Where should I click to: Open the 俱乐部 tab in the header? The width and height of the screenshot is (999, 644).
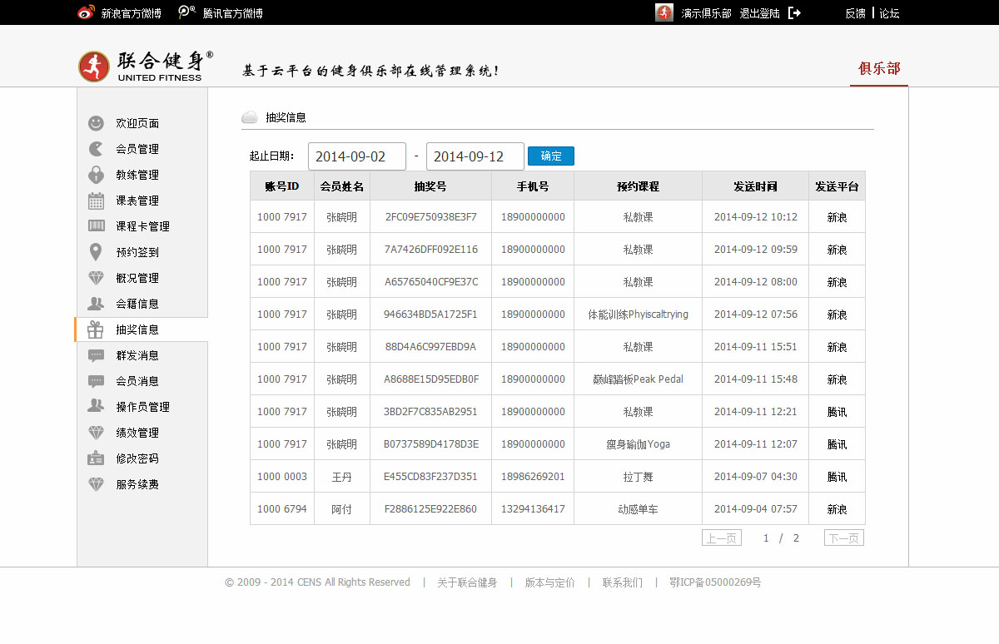pos(879,68)
